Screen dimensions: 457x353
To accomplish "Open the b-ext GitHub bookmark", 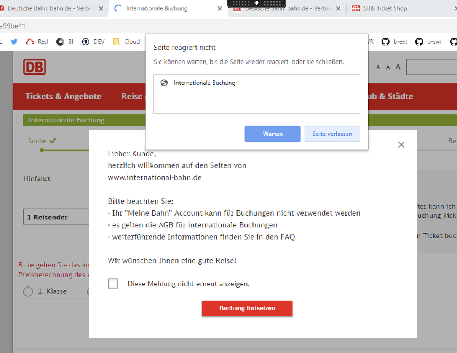I will 395,41.
